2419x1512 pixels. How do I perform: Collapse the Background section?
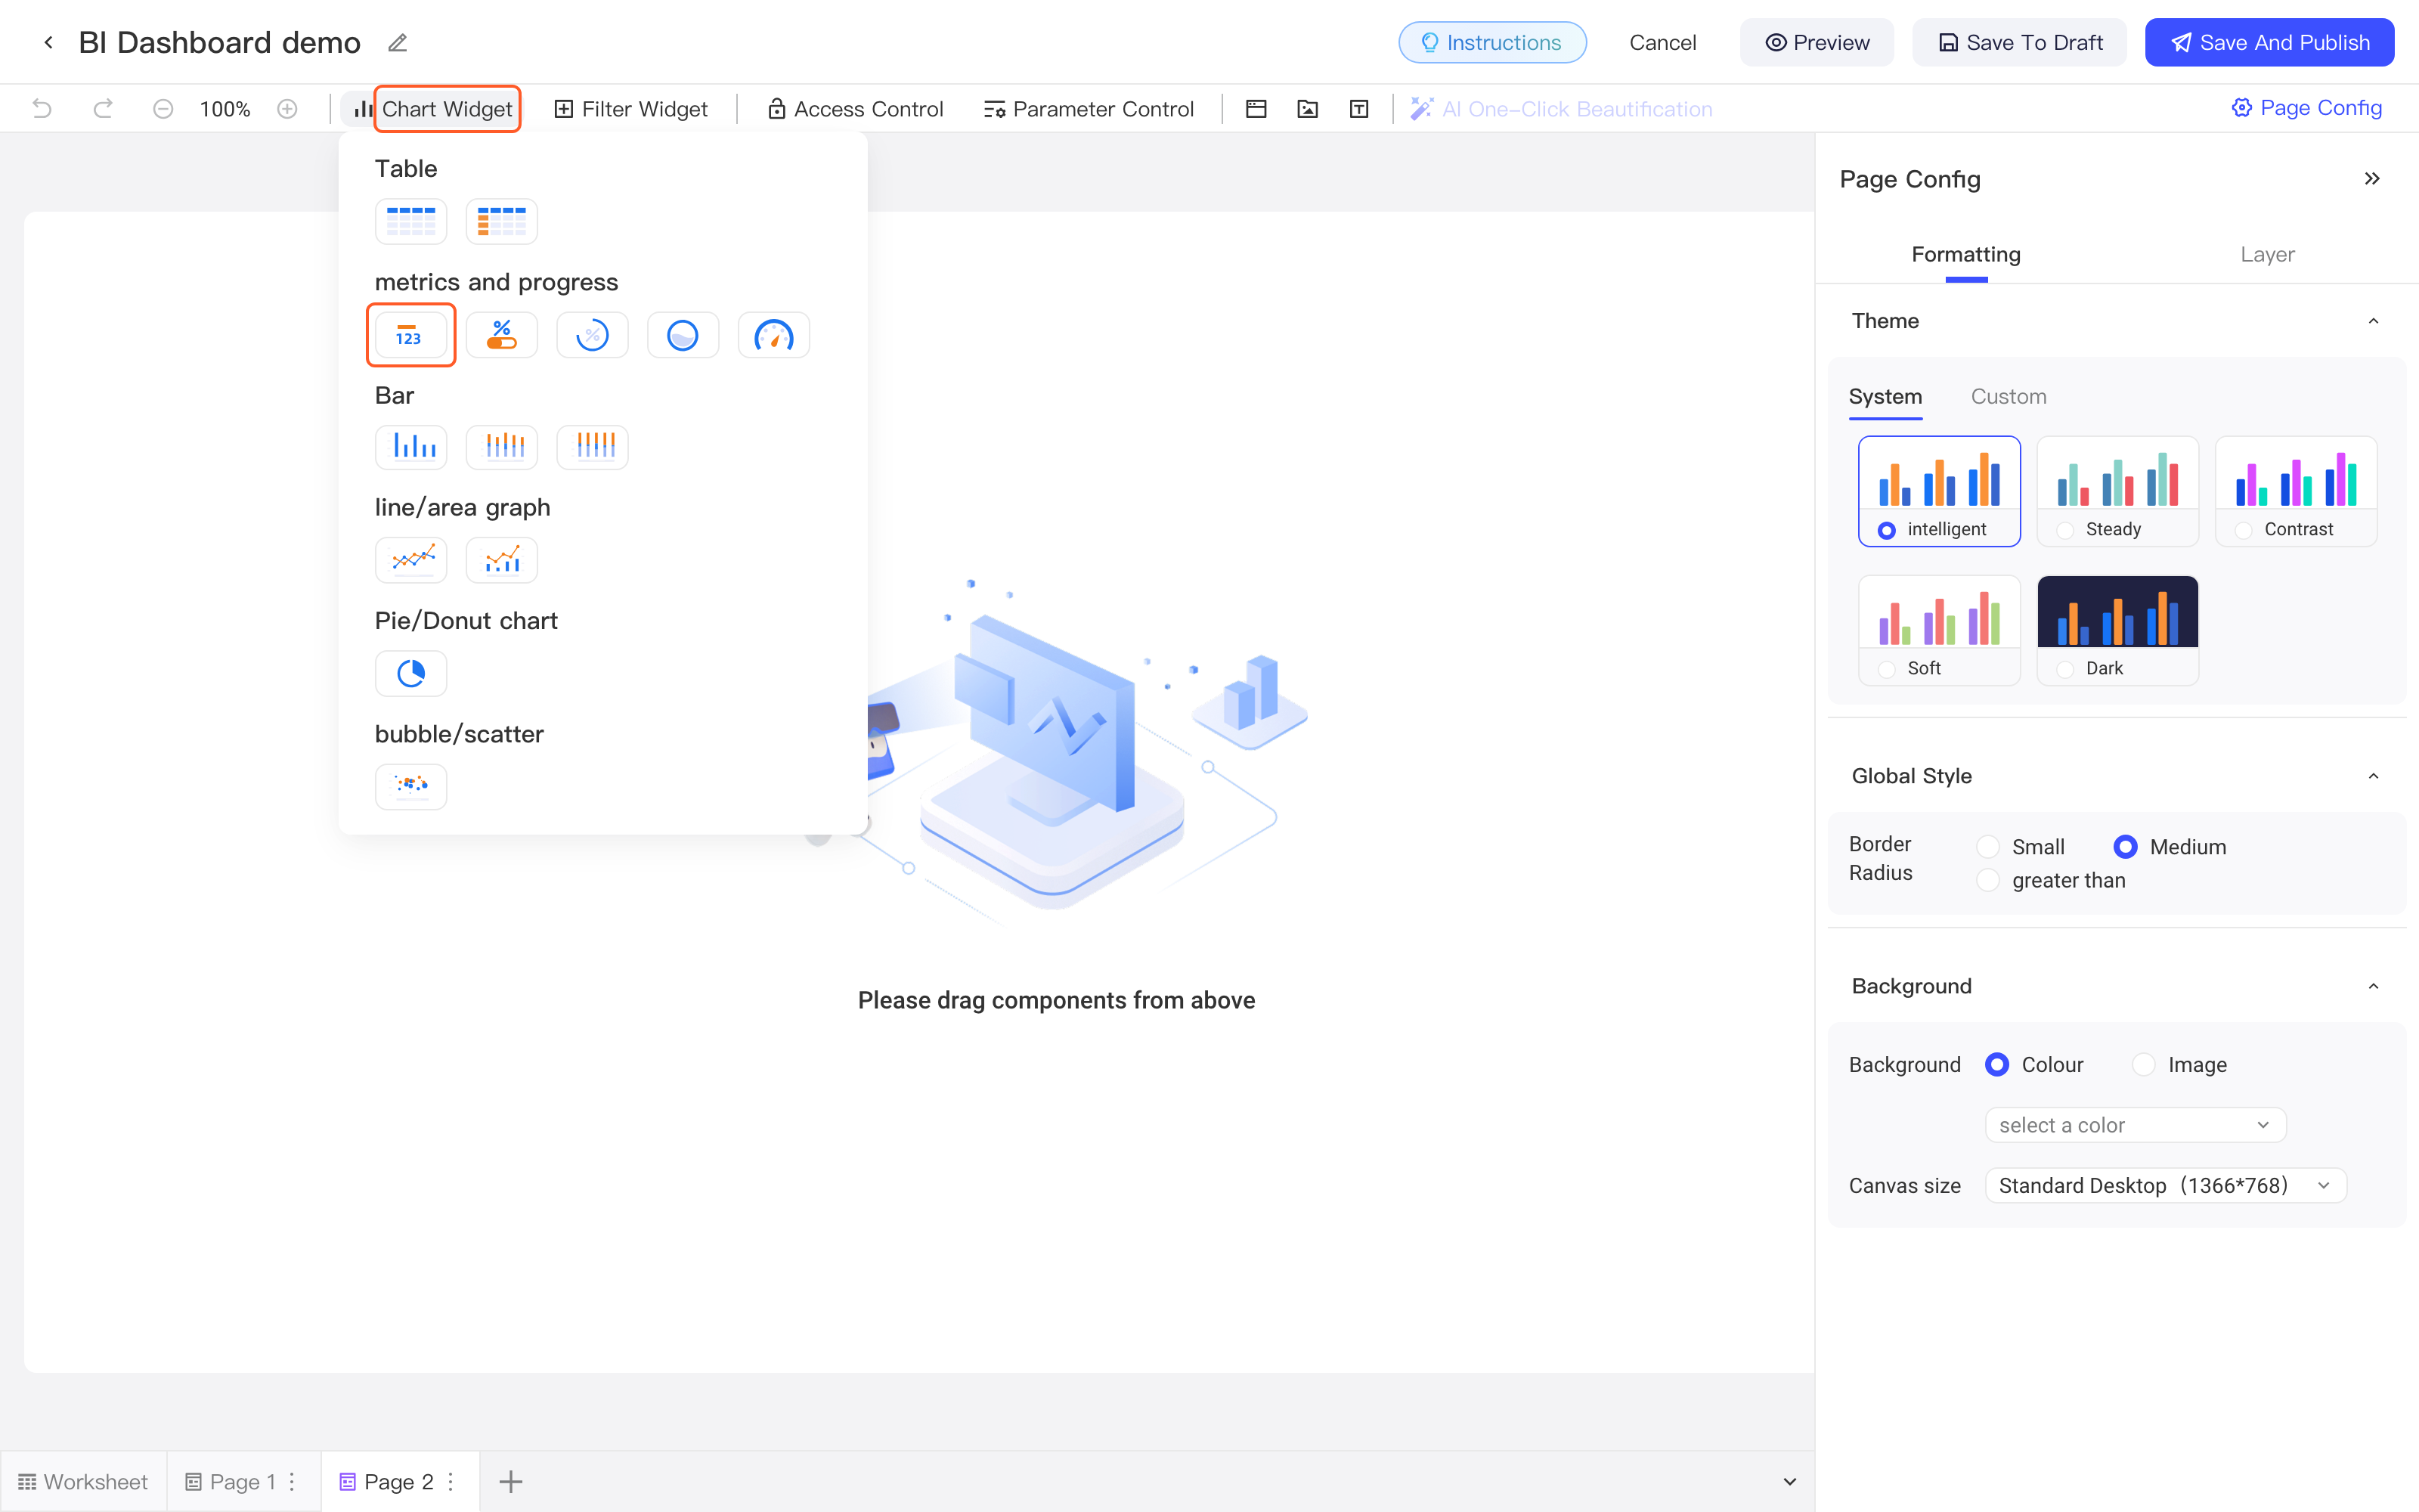2373,986
